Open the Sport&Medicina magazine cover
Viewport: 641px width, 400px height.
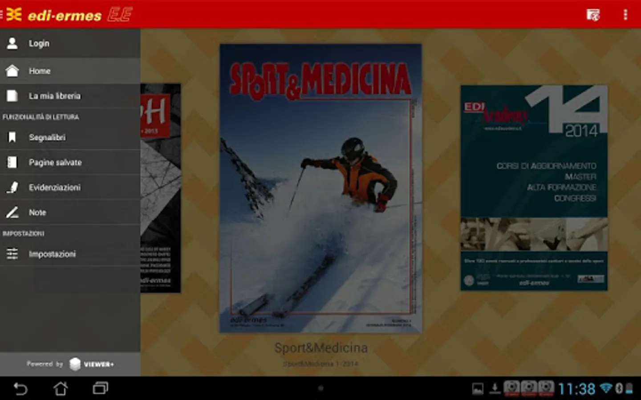click(320, 188)
